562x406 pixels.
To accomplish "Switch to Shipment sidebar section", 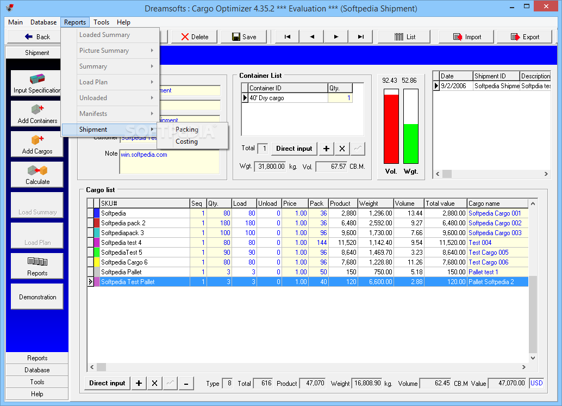I will click(x=37, y=53).
